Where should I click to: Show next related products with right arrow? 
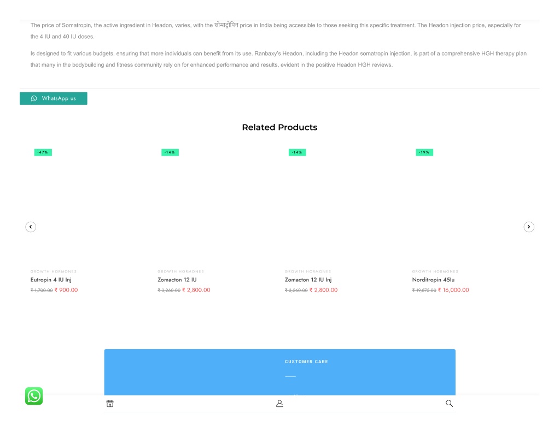(x=529, y=227)
